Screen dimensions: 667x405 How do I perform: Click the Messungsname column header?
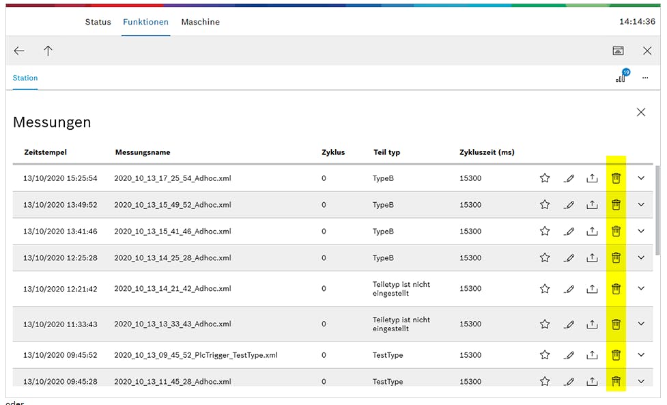(x=143, y=152)
